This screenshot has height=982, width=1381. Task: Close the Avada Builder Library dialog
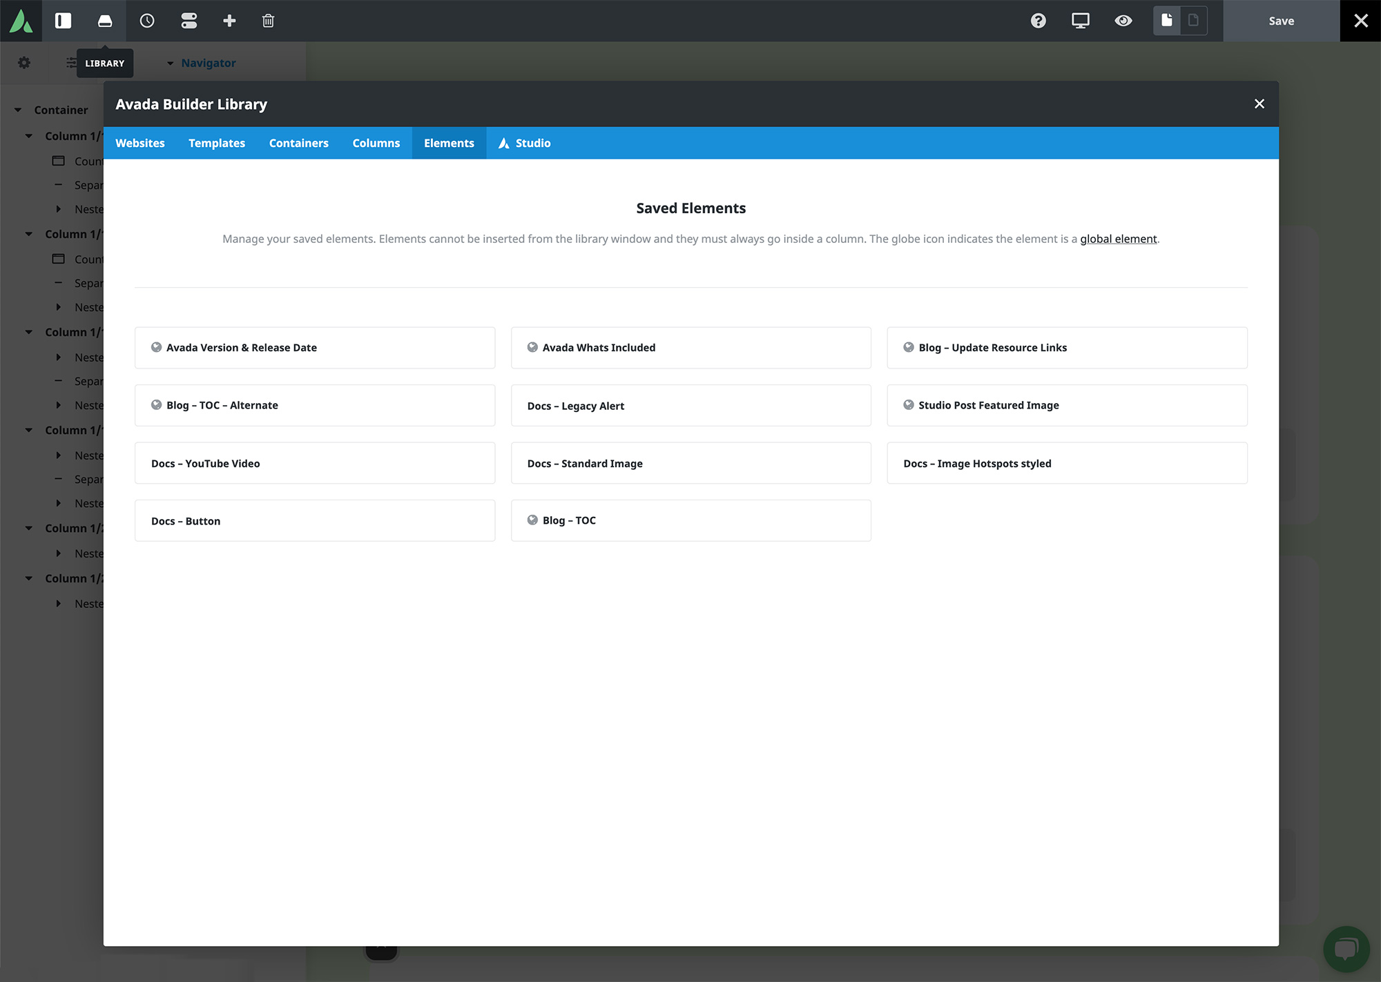[1259, 104]
